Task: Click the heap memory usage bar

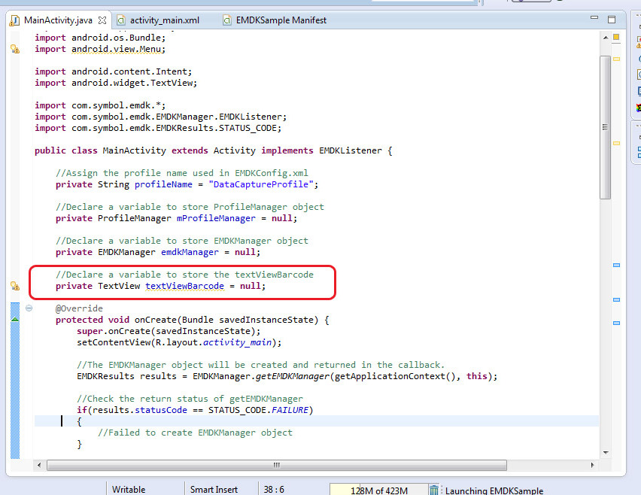Action: coord(378,490)
